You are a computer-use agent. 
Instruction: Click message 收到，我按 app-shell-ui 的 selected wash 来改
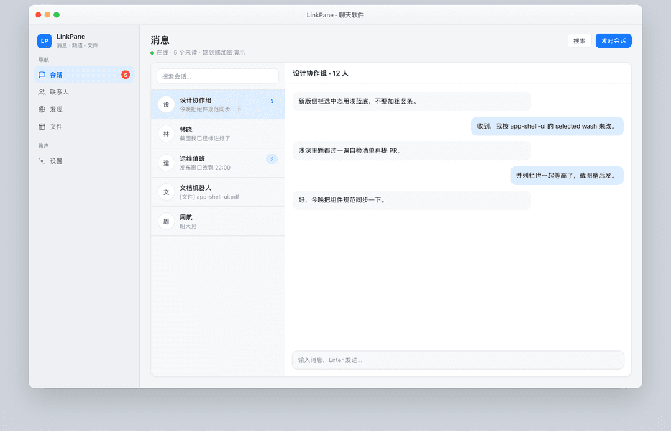click(x=547, y=126)
